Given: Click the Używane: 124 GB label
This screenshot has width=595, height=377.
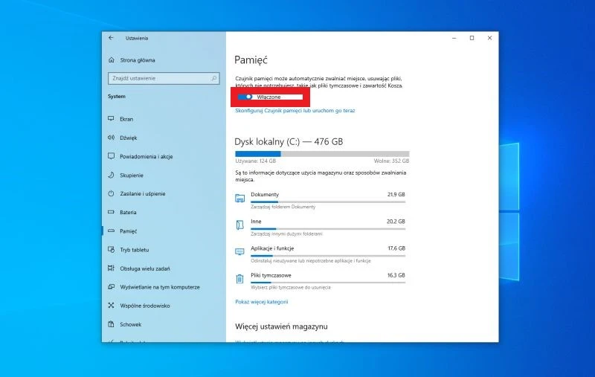Looking at the screenshot, I should [255, 161].
